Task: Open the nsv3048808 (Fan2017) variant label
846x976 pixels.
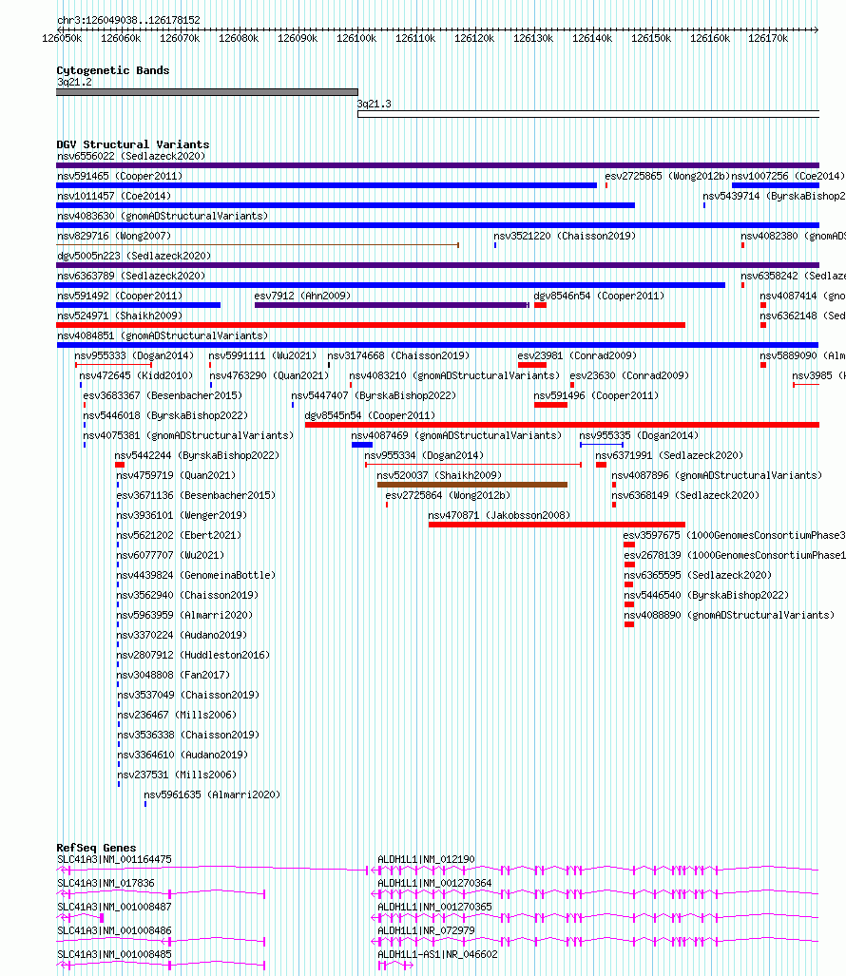Action: (173, 674)
